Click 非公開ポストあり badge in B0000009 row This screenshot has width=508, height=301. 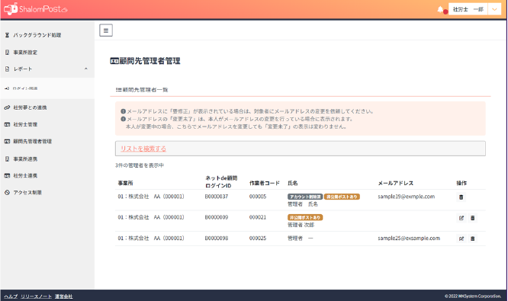[305, 217]
